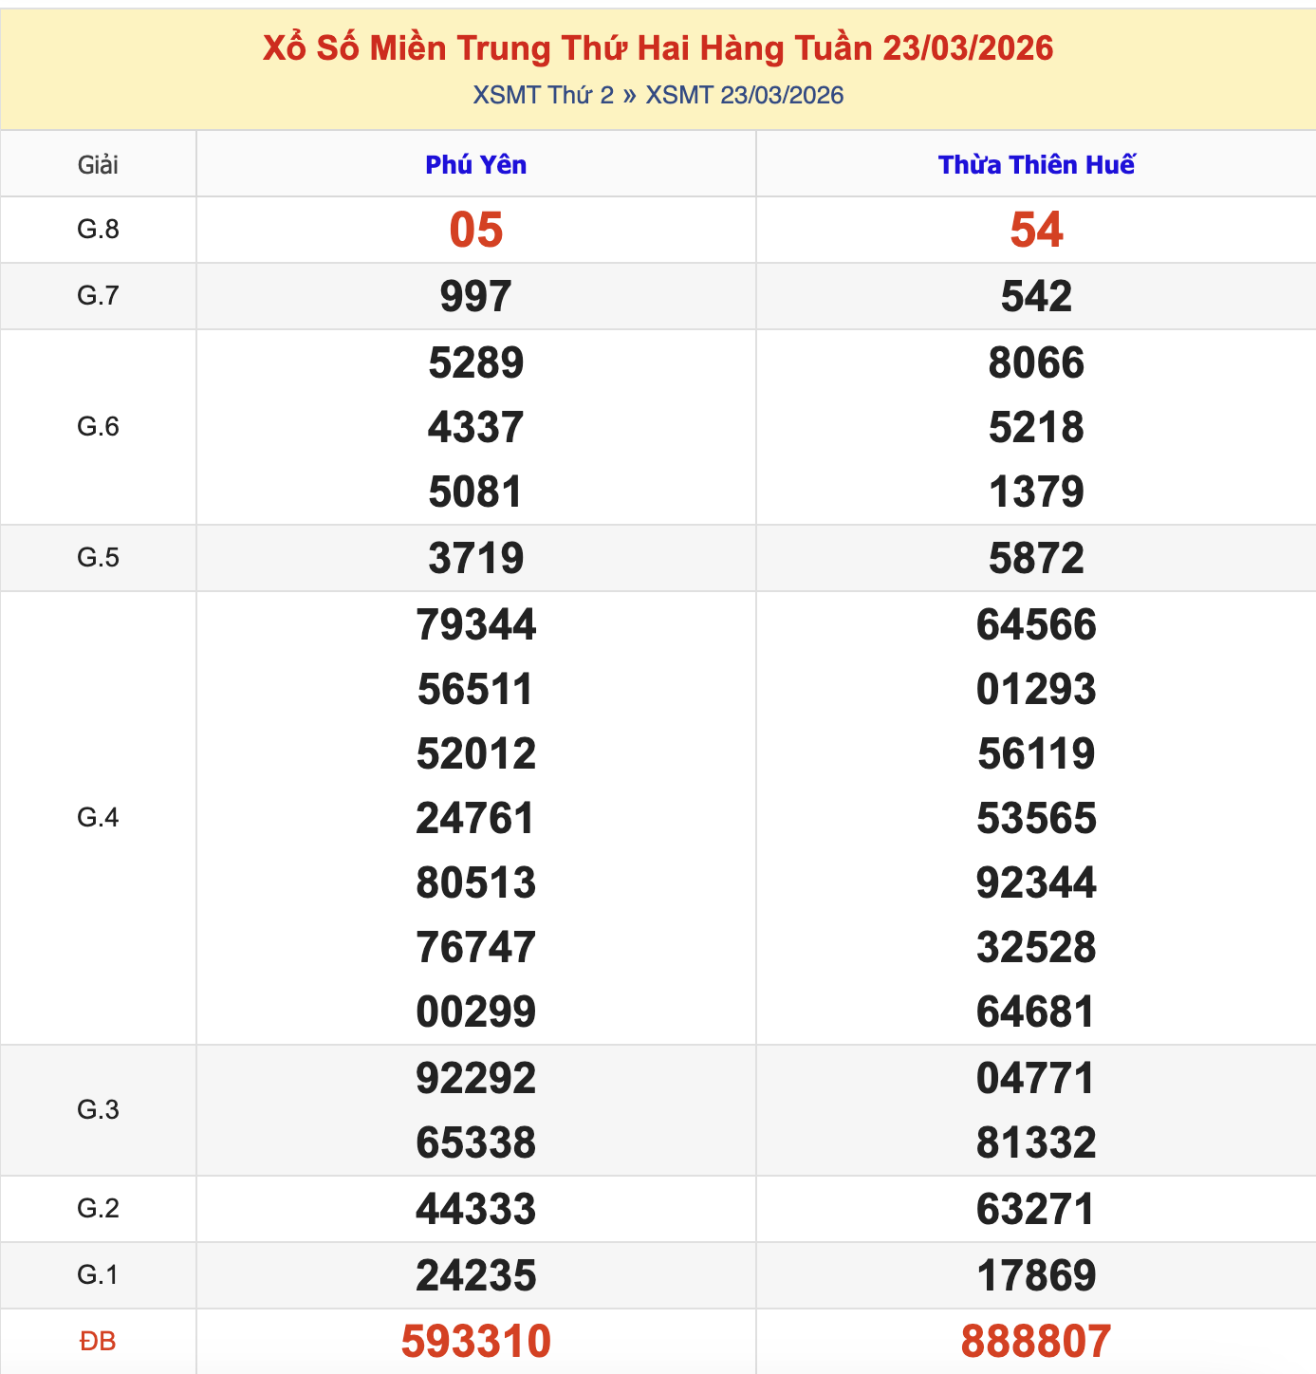Click the G.4 prize row label
The height and width of the screenshot is (1374, 1316).
point(98,818)
